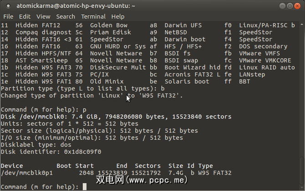Open the File menu
This screenshot has width=305, height=191.
pyautogui.click(x=9, y=16)
